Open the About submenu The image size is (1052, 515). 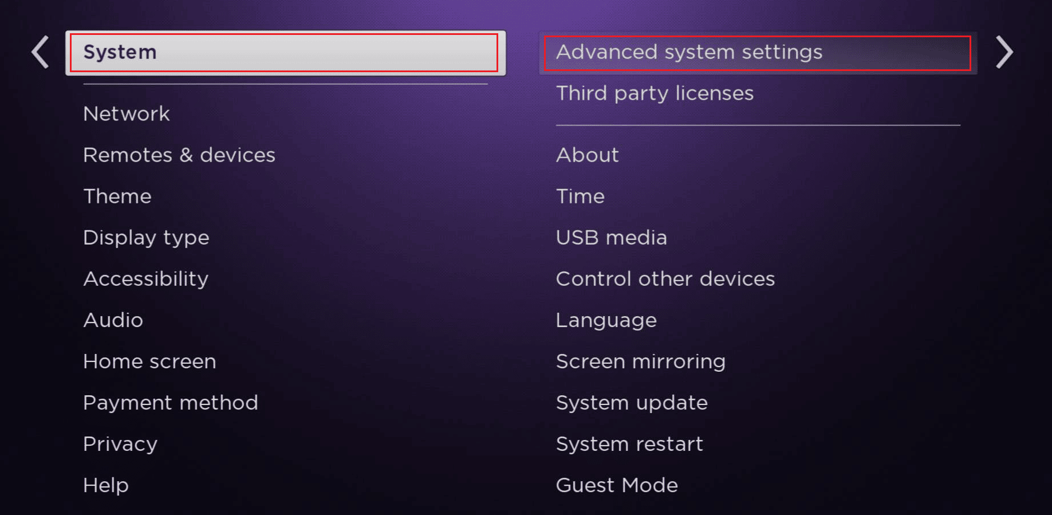[x=587, y=155]
